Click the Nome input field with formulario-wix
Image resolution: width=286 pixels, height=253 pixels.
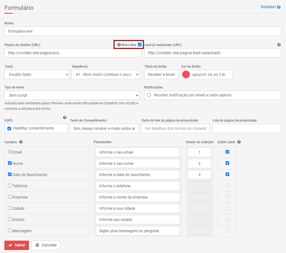[x=143, y=31]
